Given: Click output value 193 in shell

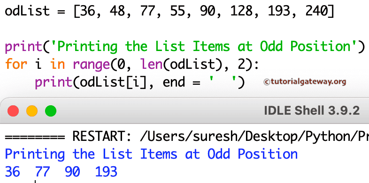Looking at the screenshot, I should pos(106,172).
